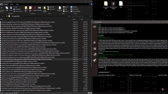Click the Forward navigation arrow in Explorer
The width and height of the screenshot is (168, 94).
pyautogui.click(x=2, y=16)
